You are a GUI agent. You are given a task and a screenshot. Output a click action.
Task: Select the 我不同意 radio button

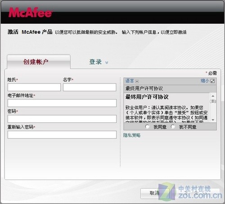(x=173, y=127)
